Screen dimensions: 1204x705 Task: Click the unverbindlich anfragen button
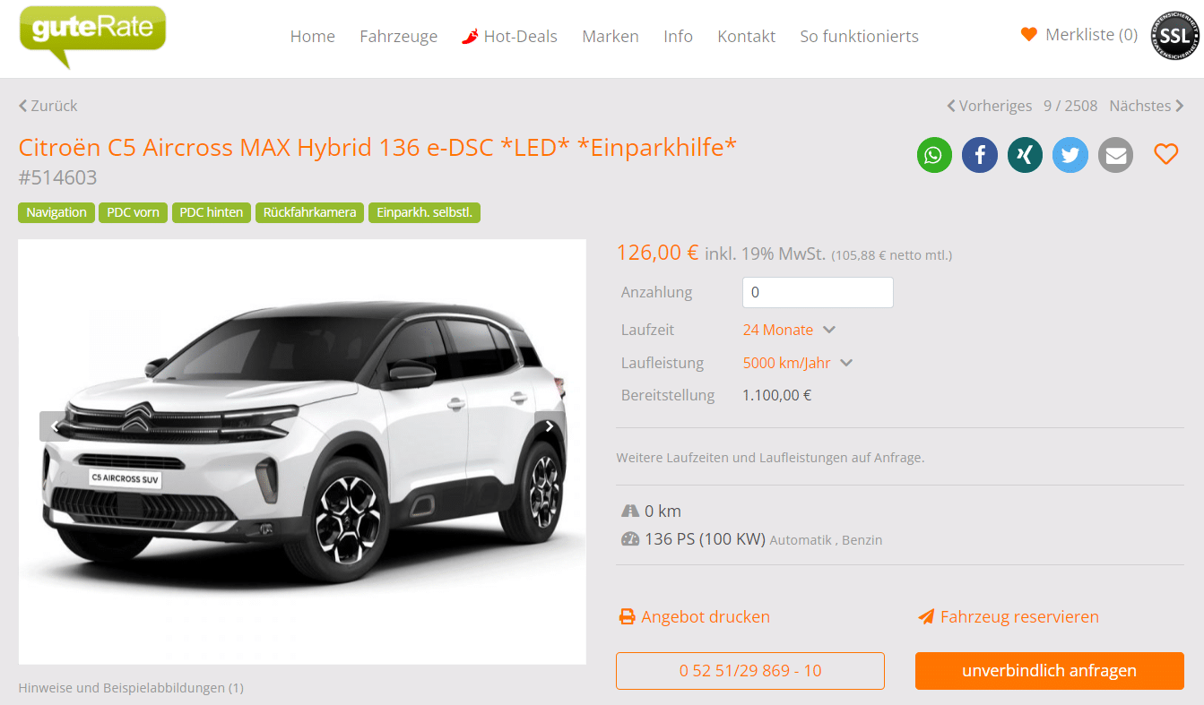[x=1050, y=671]
